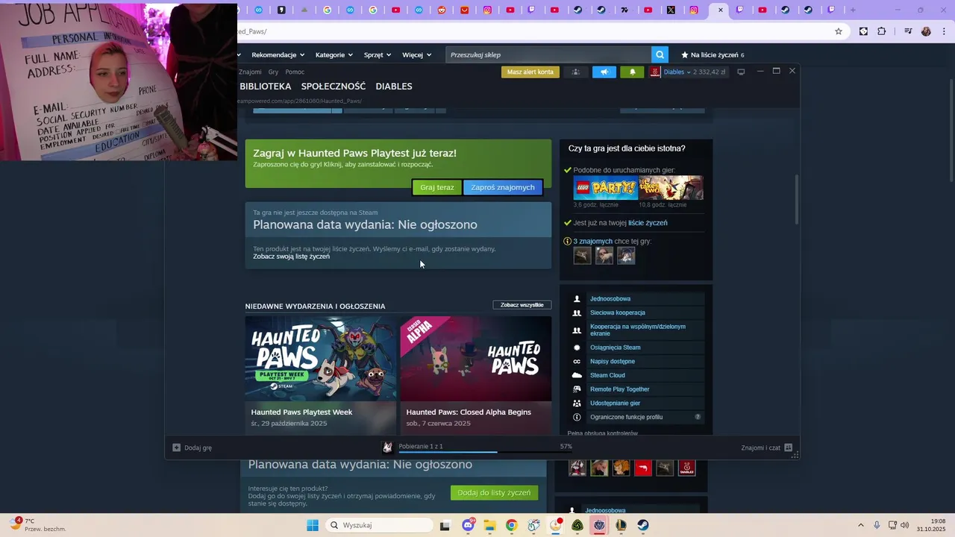Click the LEGO Party similar game thumbnail

pyautogui.click(x=605, y=188)
